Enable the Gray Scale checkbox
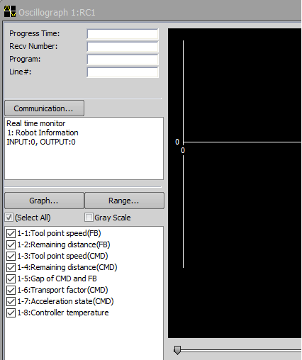Viewport: 302px width, 360px height. click(x=89, y=218)
